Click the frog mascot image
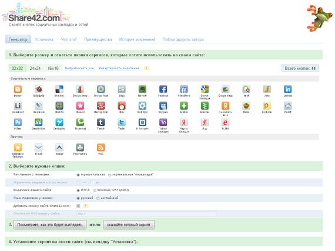 (x=320, y=18)
